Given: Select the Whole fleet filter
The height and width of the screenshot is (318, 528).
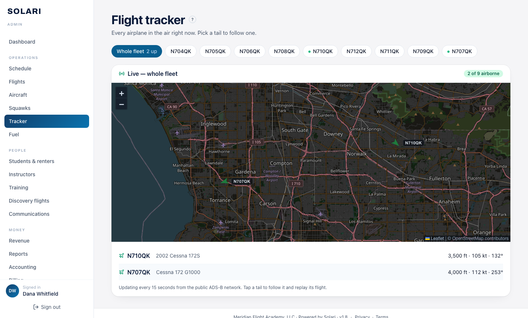Looking at the screenshot, I should 137,51.
